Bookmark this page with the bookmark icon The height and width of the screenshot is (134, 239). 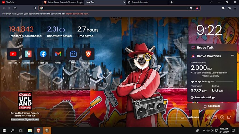coord(35,8)
